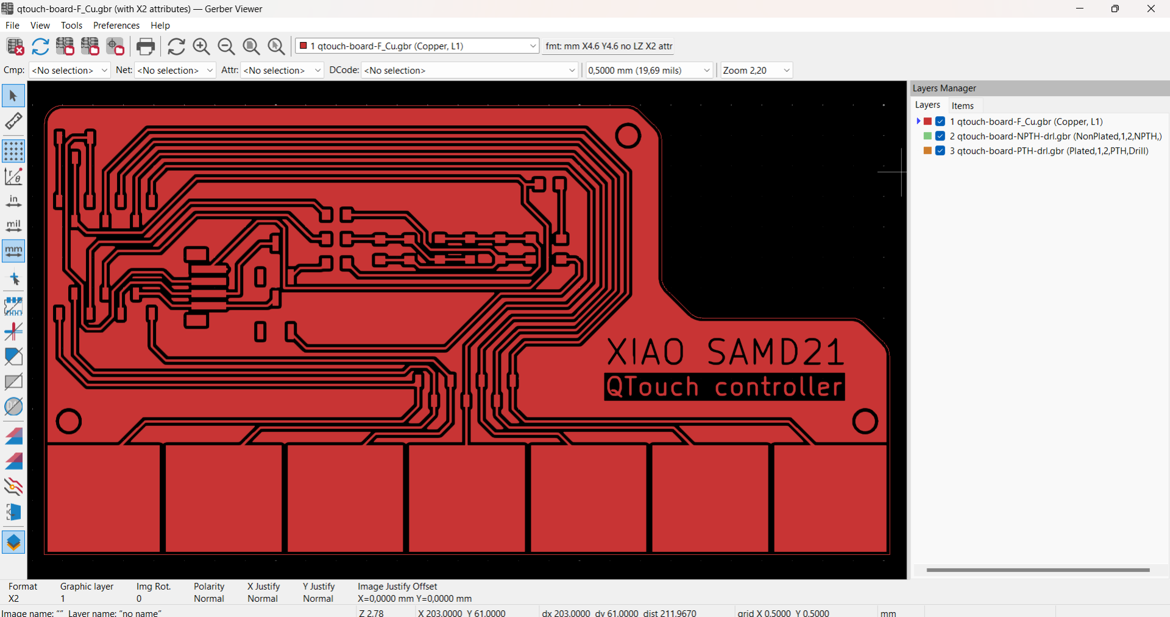Image resolution: width=1170 pixels, height=617 pixels.
Task: Expand the Zoom 2,20 dropdown
Action: [756, 71]
